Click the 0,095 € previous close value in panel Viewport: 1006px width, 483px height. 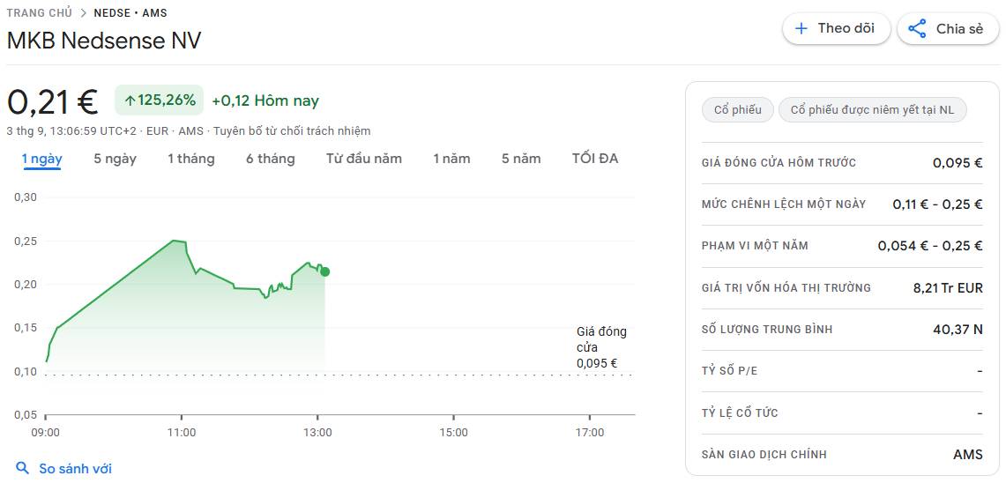958,163
